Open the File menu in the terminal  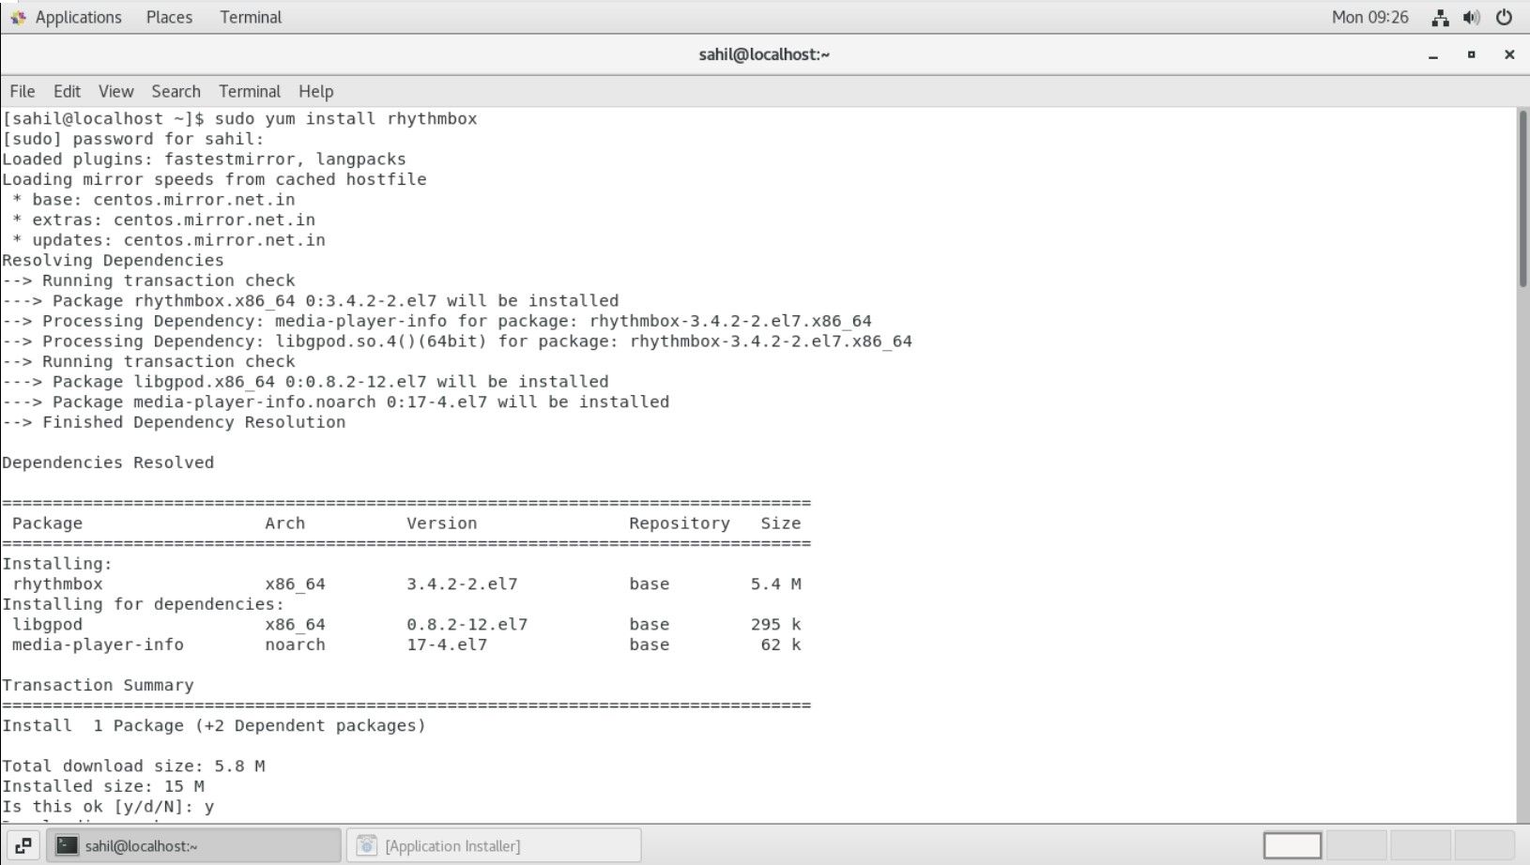pos(22,91)
